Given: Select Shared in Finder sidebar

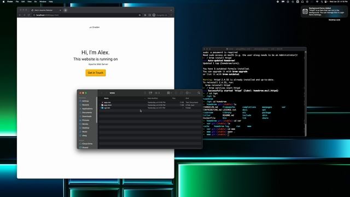Looking at the screenshot, I should [85, 148].
